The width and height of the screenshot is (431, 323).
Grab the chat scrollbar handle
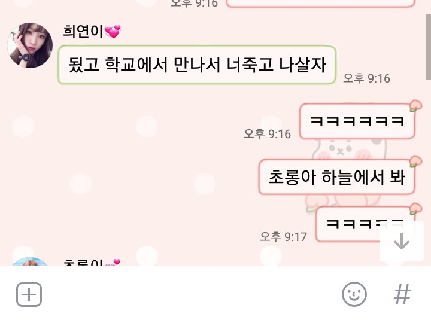click(x=429, y=47)
